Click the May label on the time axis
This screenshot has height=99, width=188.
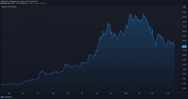9,93
